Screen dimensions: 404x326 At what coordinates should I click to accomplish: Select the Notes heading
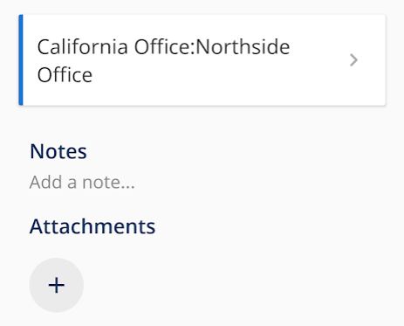point(58,151)
